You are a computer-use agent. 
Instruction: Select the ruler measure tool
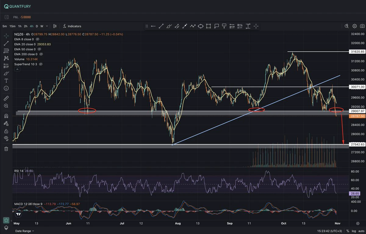[6, 99]
